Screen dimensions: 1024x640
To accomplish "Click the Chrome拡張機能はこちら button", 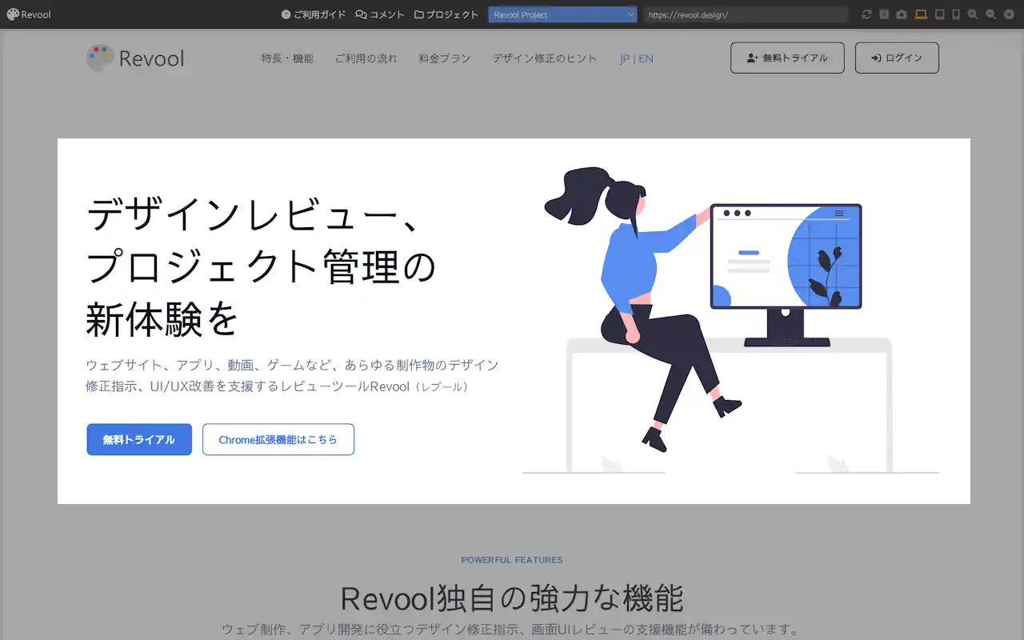I will click(x=278, y=439).
